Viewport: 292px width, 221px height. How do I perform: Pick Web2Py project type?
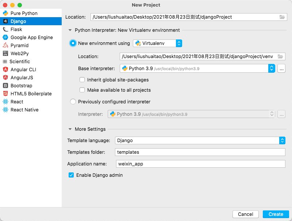coord(31,53)
